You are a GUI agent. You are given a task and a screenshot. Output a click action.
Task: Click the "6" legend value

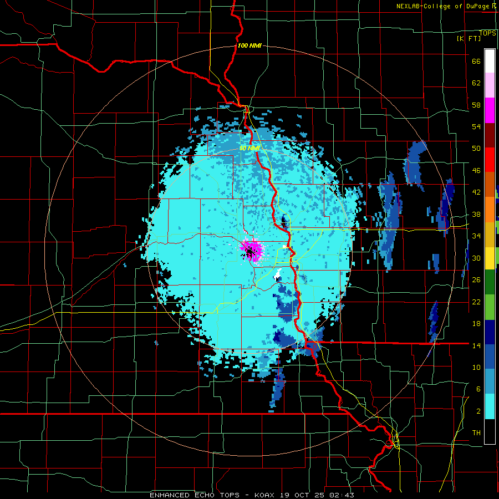[x=478, y=389]
